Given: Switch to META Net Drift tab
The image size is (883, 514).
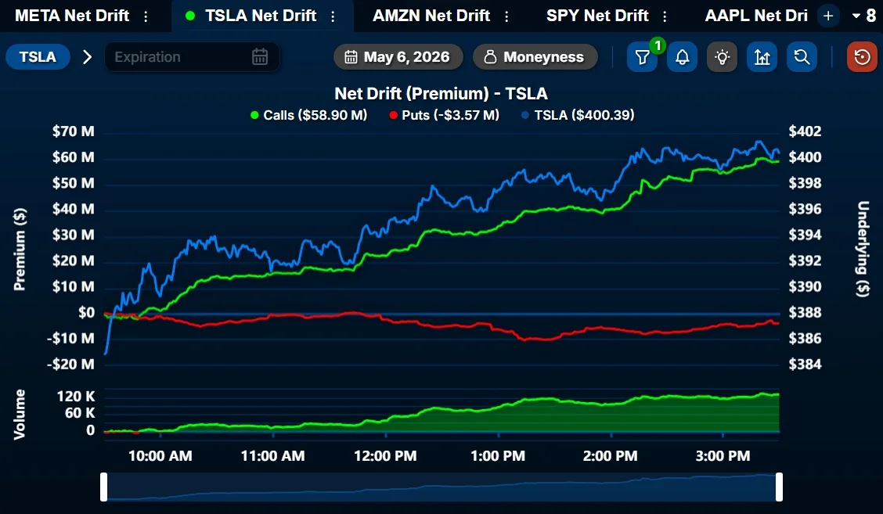Looking at the screenshot, I should pos(72,16).
